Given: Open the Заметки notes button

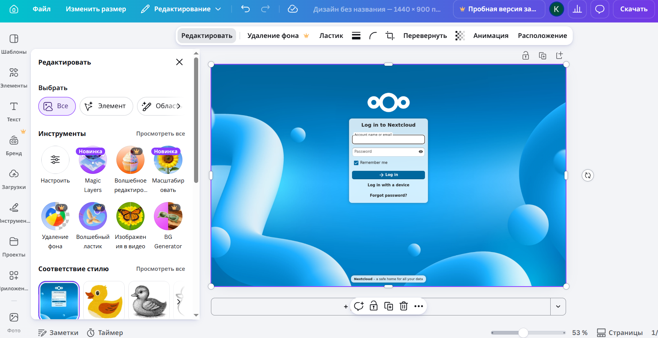Looking at the screenshot, I should (x=59, y=333).
